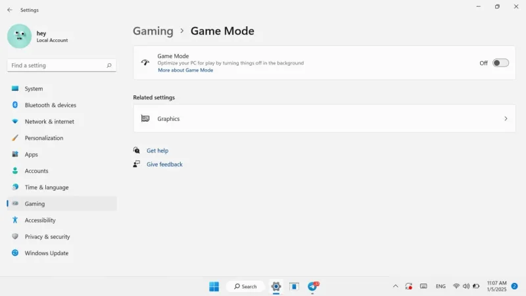Click the Get help headset icon
Image resolution: width=526 pixels, height=296 pixels.
coord(137,151)
